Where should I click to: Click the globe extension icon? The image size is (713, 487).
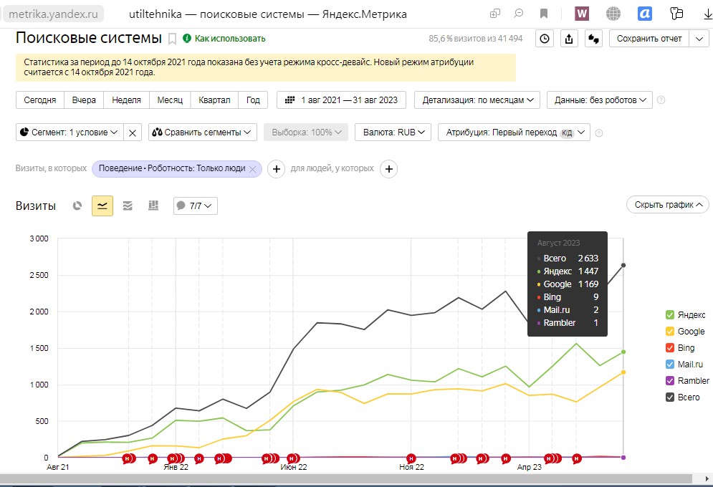tap(613, 14)
